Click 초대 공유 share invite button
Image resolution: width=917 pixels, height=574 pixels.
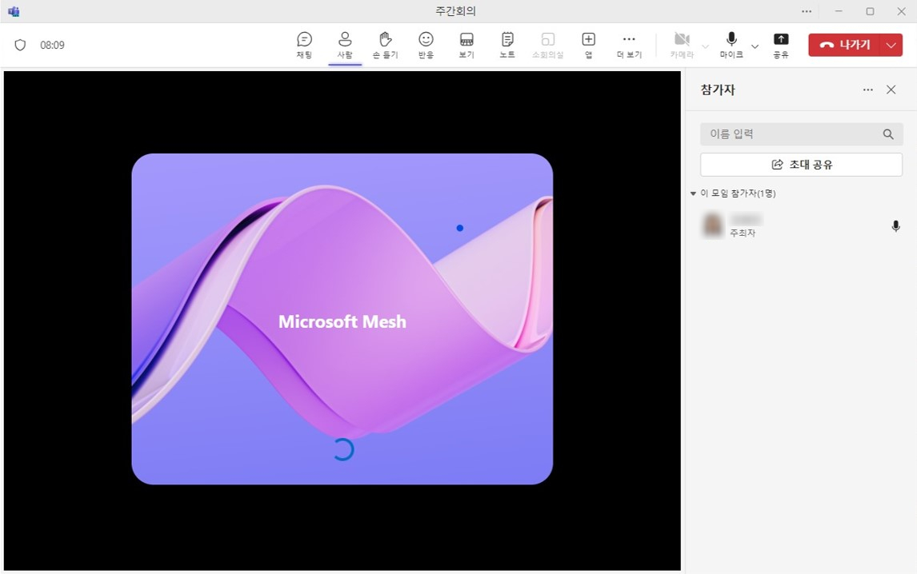pos(801,165)
